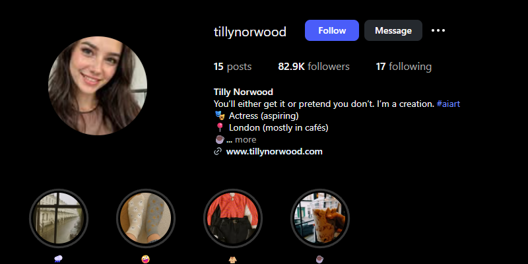The height and width of the screenshot is (264, 528).
Task: Open Tilly Norwood's profile picture
Action: (x=98, y=86)
